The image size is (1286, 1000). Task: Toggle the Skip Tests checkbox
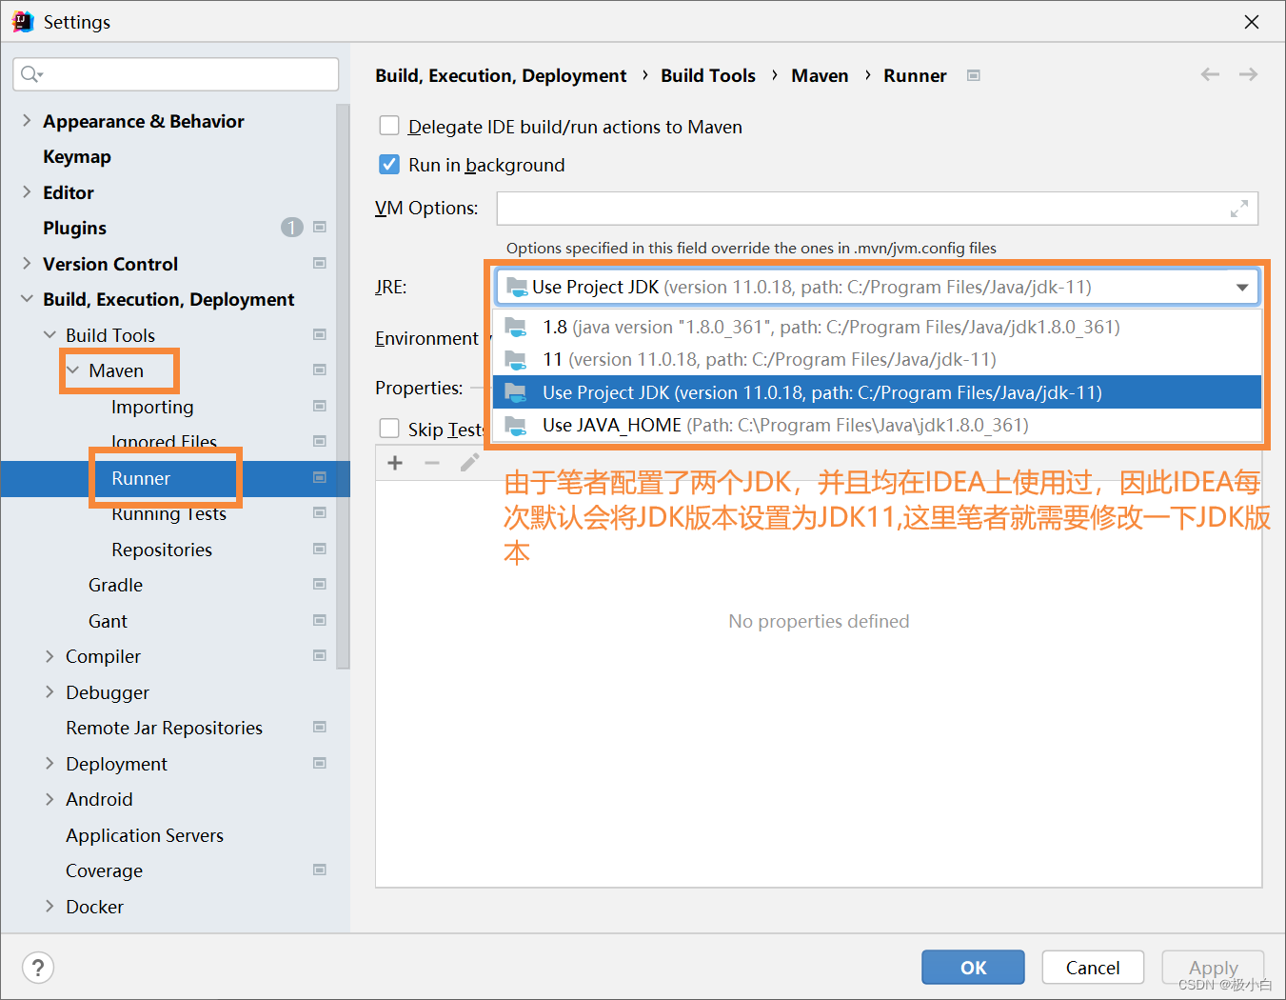(389, 429)
